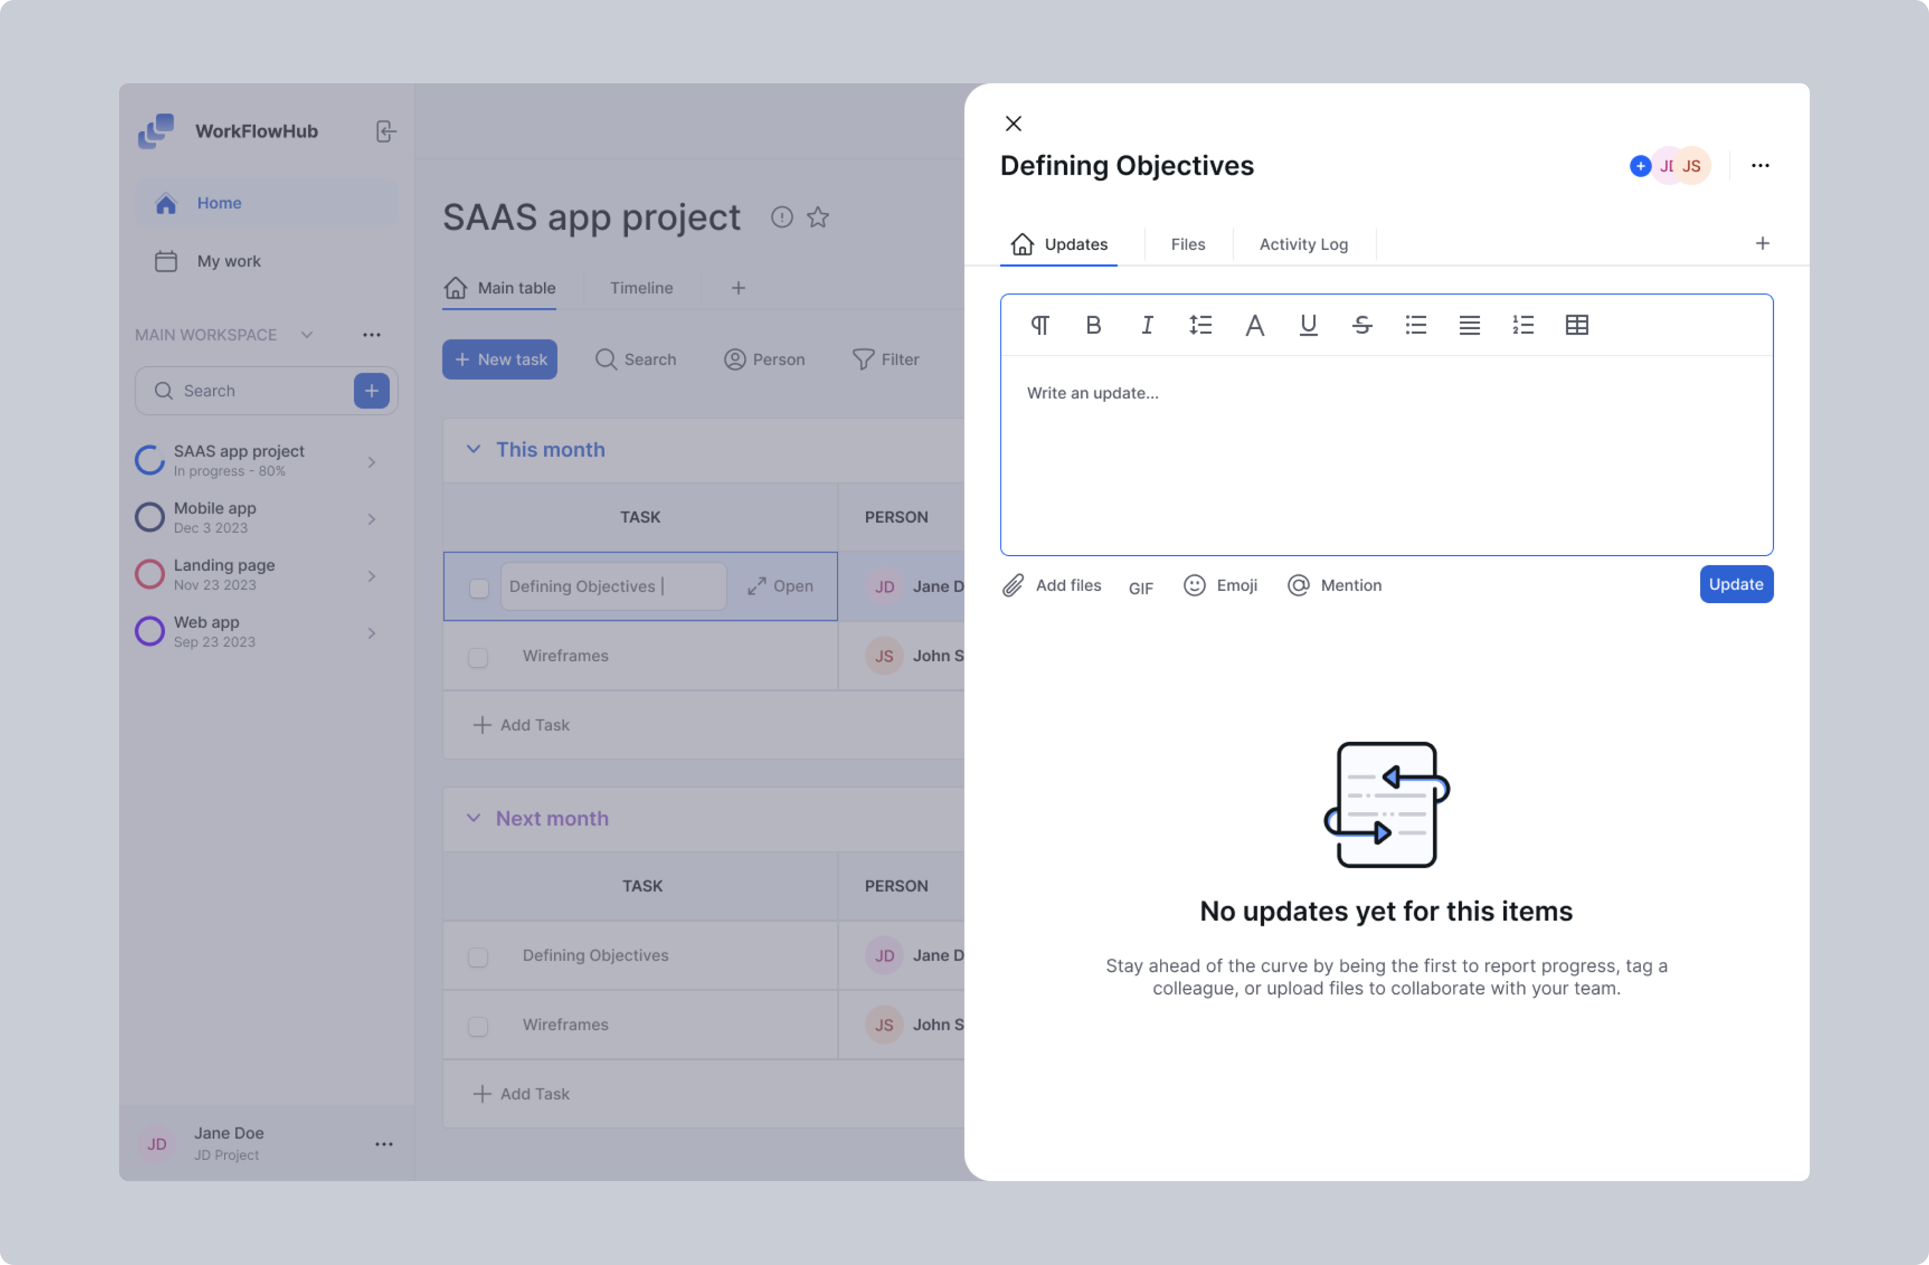Image resolution: width=1929 pixels, height=1265 pixels.
Task: Check the Defining Objectives checkbox in This month
Action: click(x=479, y=587)
